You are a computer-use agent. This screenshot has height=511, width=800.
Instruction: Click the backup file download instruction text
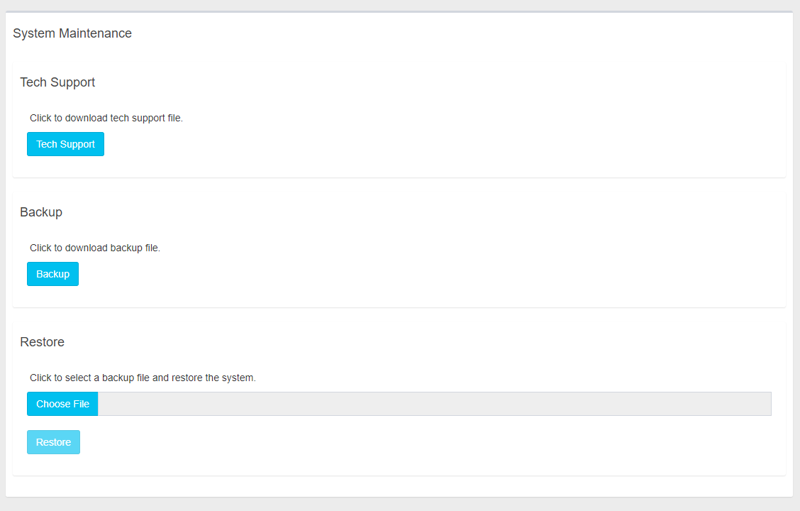coord(95,248)
